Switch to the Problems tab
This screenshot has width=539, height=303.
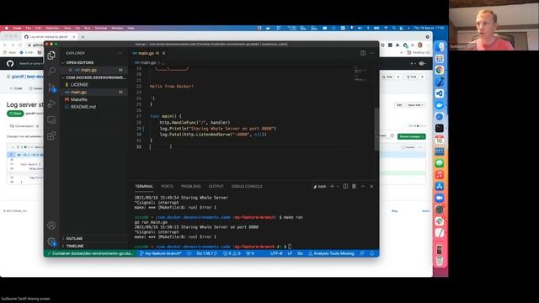pos(191,186)
